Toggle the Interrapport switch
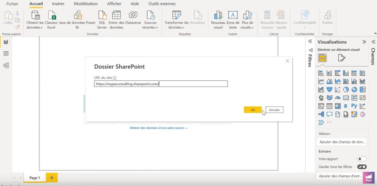This screenshot has height=186, width=377. pos(362,159)
